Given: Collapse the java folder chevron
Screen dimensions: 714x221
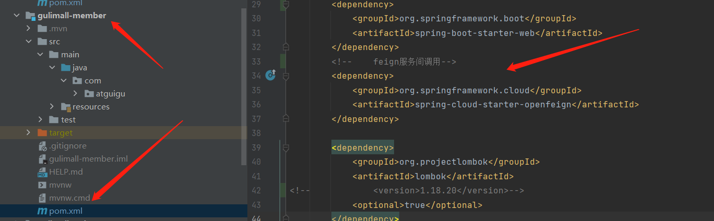Looking at the screenshot, I should coord(52,68).
